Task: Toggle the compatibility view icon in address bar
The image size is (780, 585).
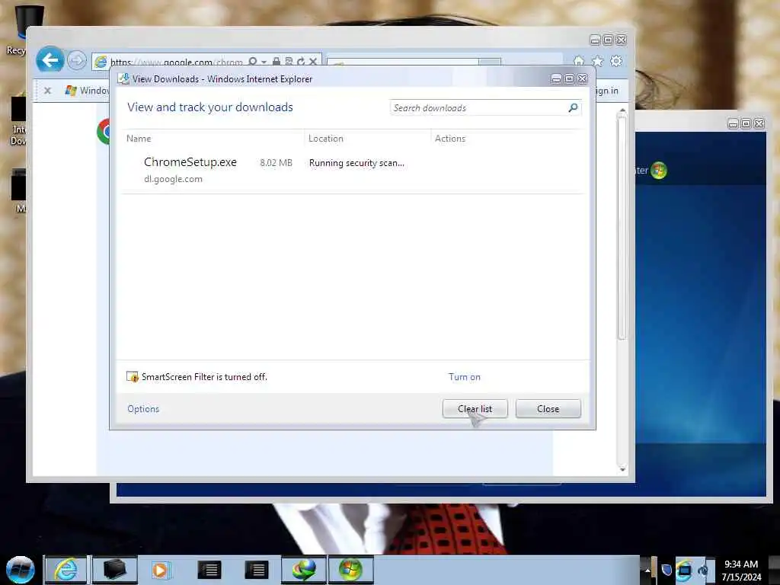Action: point(289,62)
